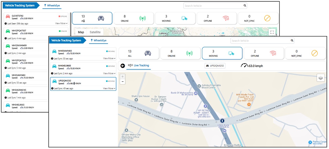This screenshot has width=329, height=149.
Task: Click the HP Petrol Pump map pin
Action: [x=205, y=106]
